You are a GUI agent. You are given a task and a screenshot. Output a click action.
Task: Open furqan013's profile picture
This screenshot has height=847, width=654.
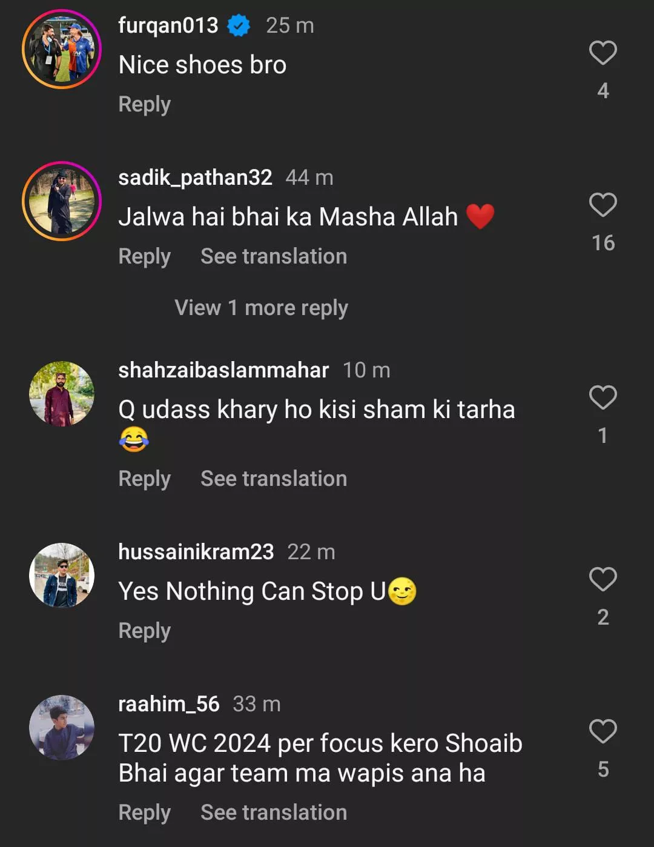coord(62,49)
